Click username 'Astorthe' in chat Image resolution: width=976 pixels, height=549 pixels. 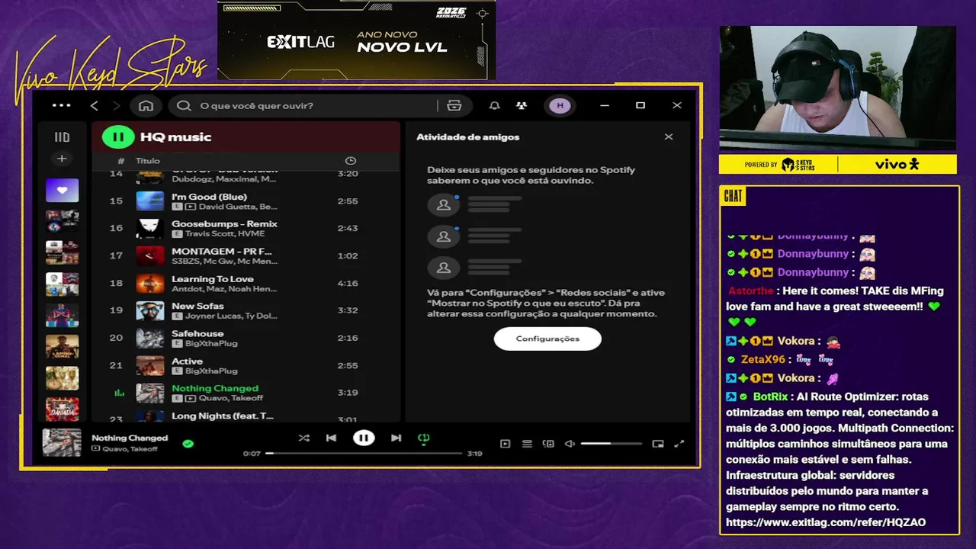pyautogui.click(x=751, y=291)
